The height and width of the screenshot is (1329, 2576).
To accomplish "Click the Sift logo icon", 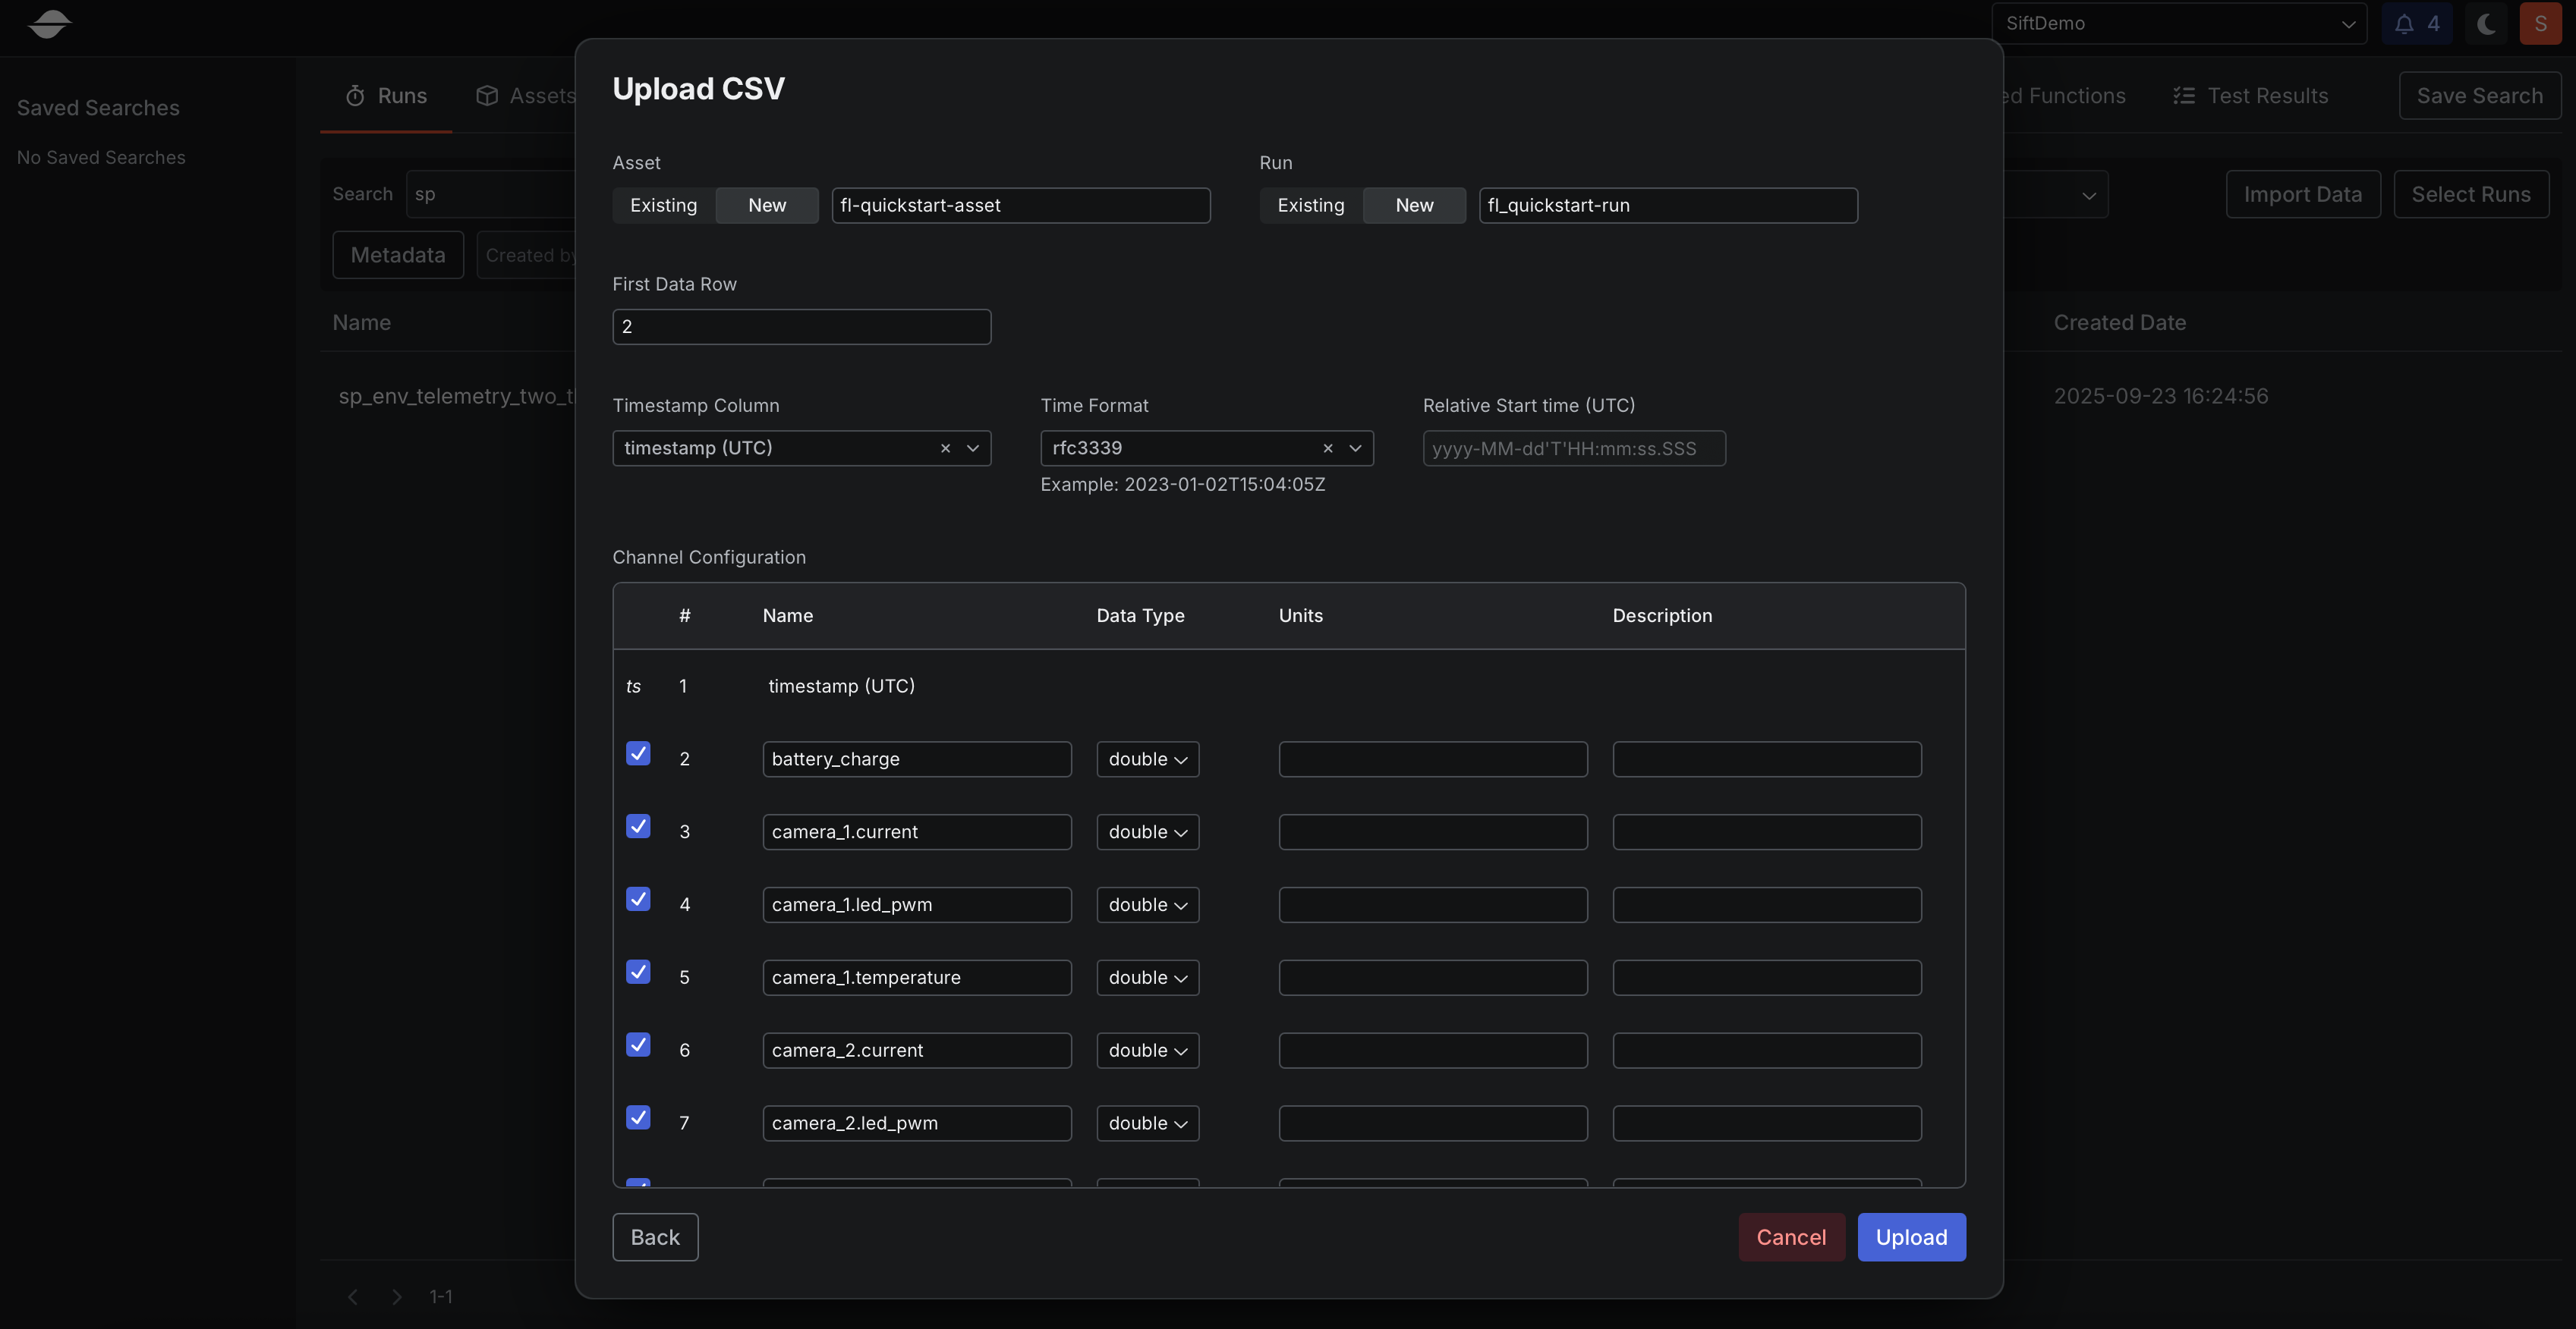I will [49, 23].
